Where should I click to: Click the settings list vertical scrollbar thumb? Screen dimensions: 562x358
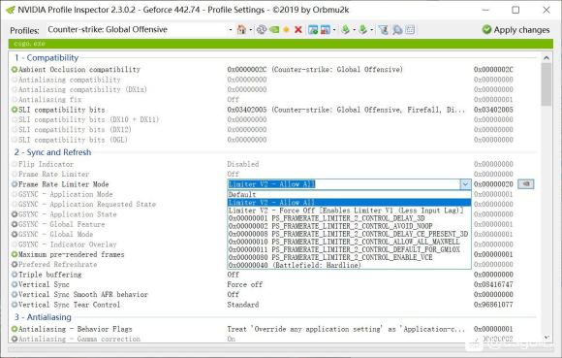pos(546,84)
